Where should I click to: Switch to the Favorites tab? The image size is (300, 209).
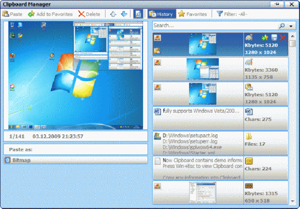192,14
